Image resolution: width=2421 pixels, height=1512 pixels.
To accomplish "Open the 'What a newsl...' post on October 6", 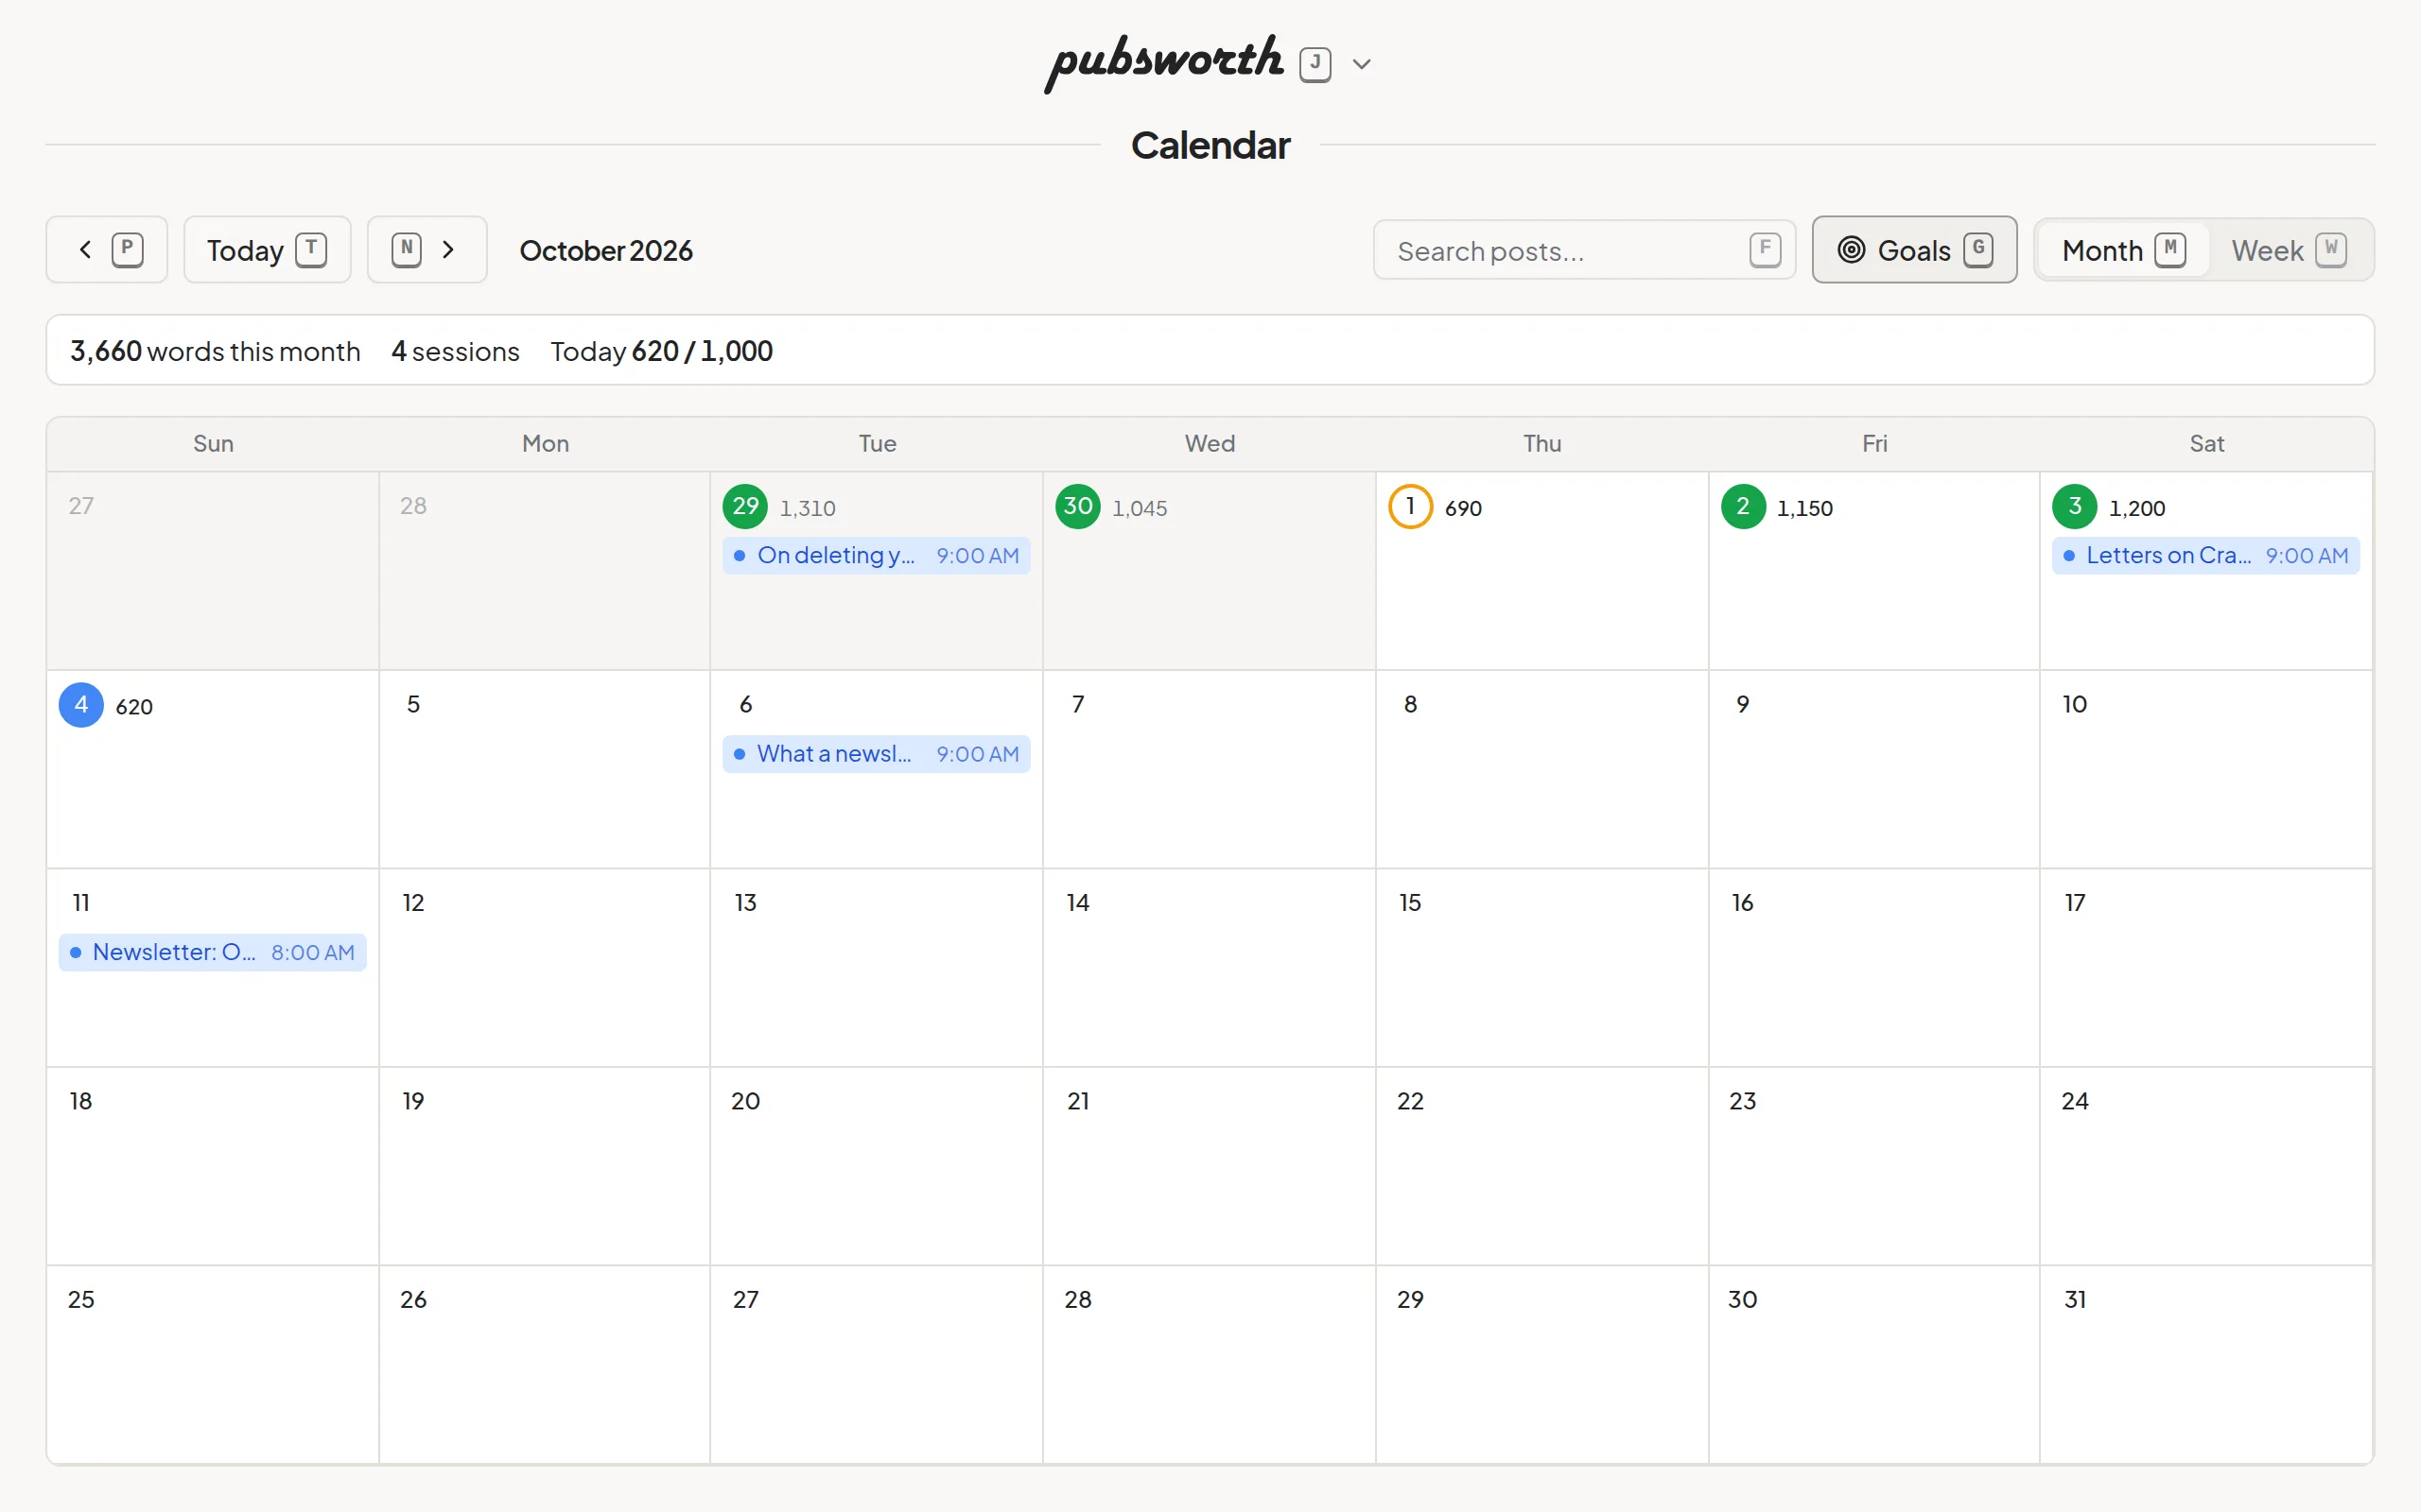I will click(x=877, y=754).
